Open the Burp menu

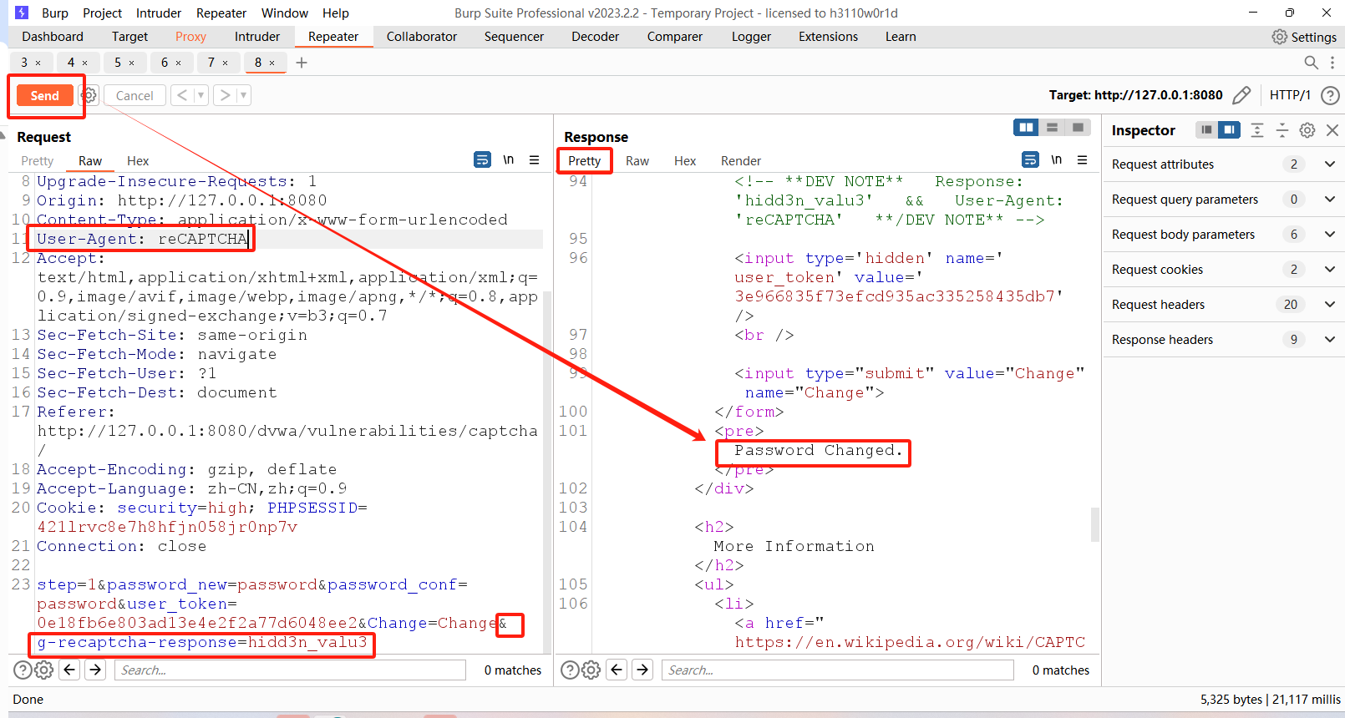click(55, 13)
